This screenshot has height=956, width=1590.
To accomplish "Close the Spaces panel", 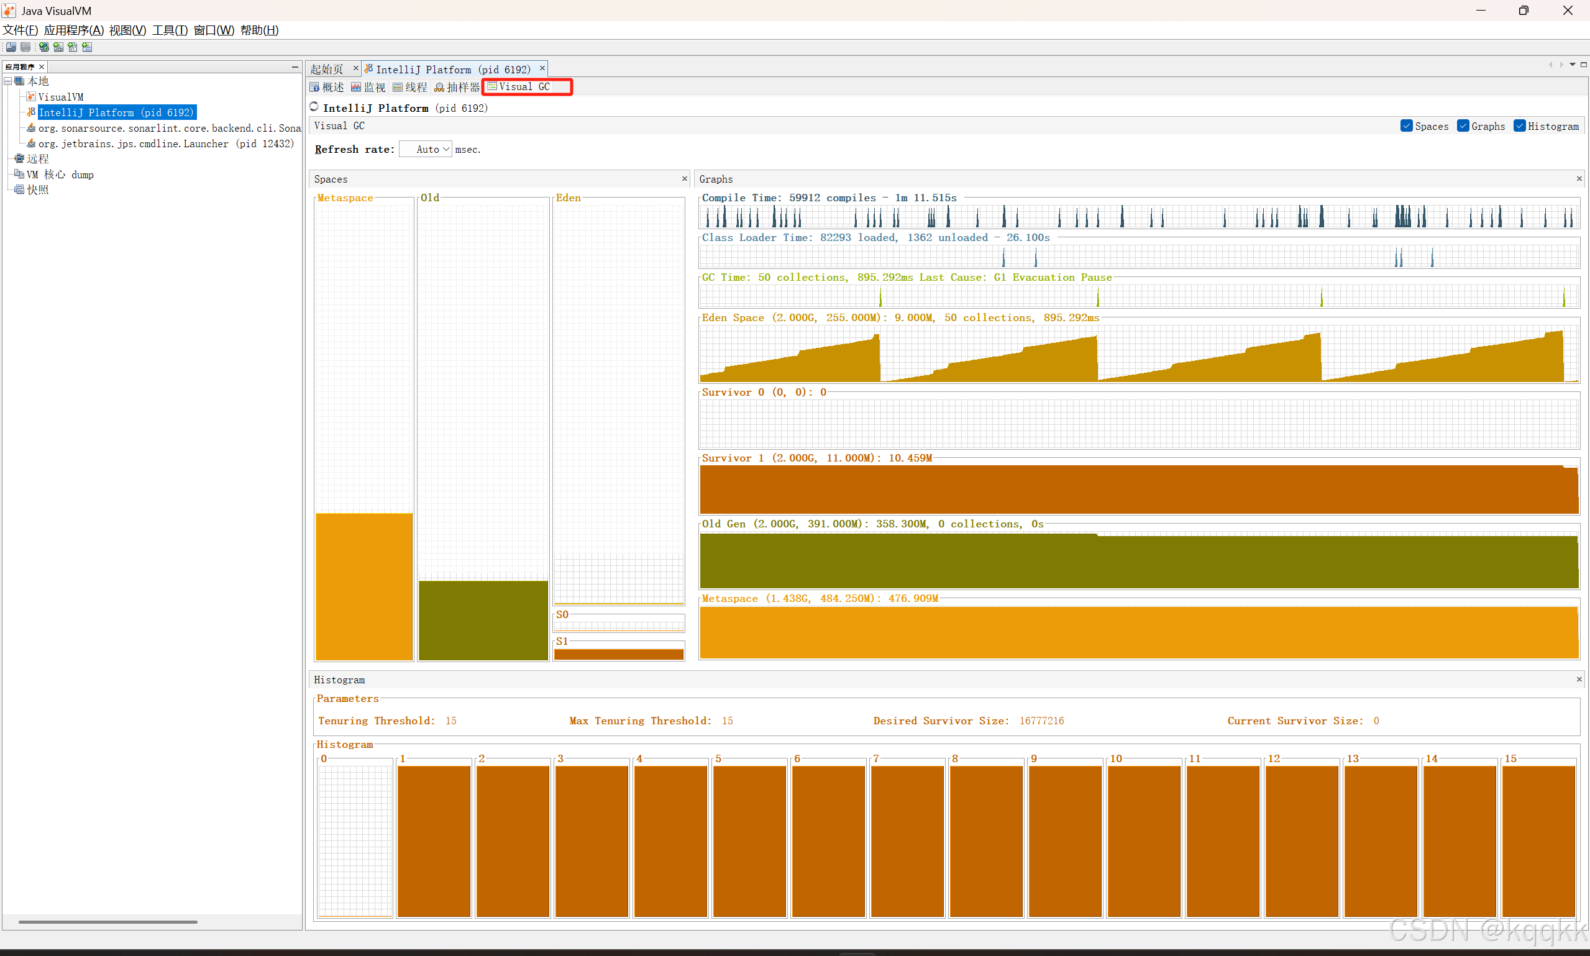I will pos(684,179).
